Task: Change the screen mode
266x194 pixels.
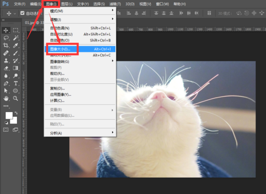Action: 15,130
